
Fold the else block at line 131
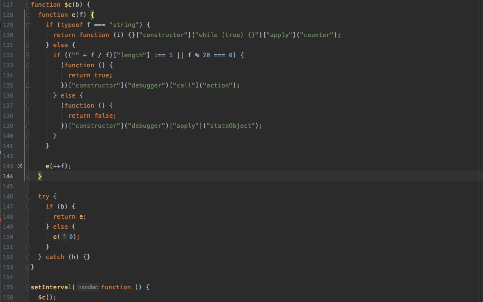[28, 45]
